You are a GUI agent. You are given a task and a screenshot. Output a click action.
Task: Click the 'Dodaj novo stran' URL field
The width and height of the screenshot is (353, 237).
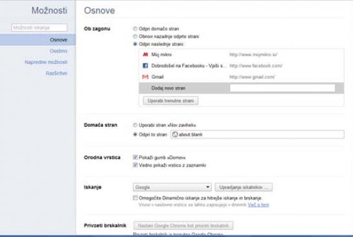[x=282, y=88]
